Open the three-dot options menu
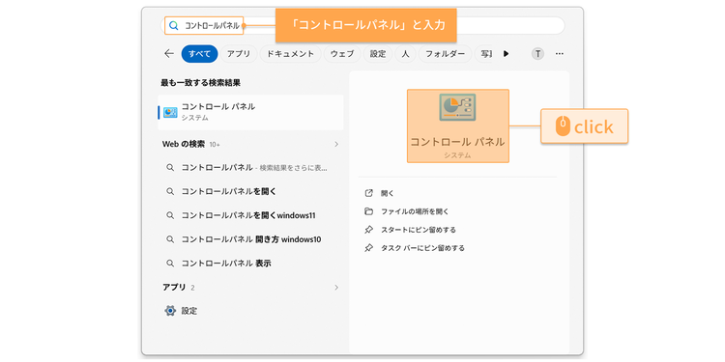The height and width of the screenshot is (362, 725). pyautogui.click(x=560, y=54)
